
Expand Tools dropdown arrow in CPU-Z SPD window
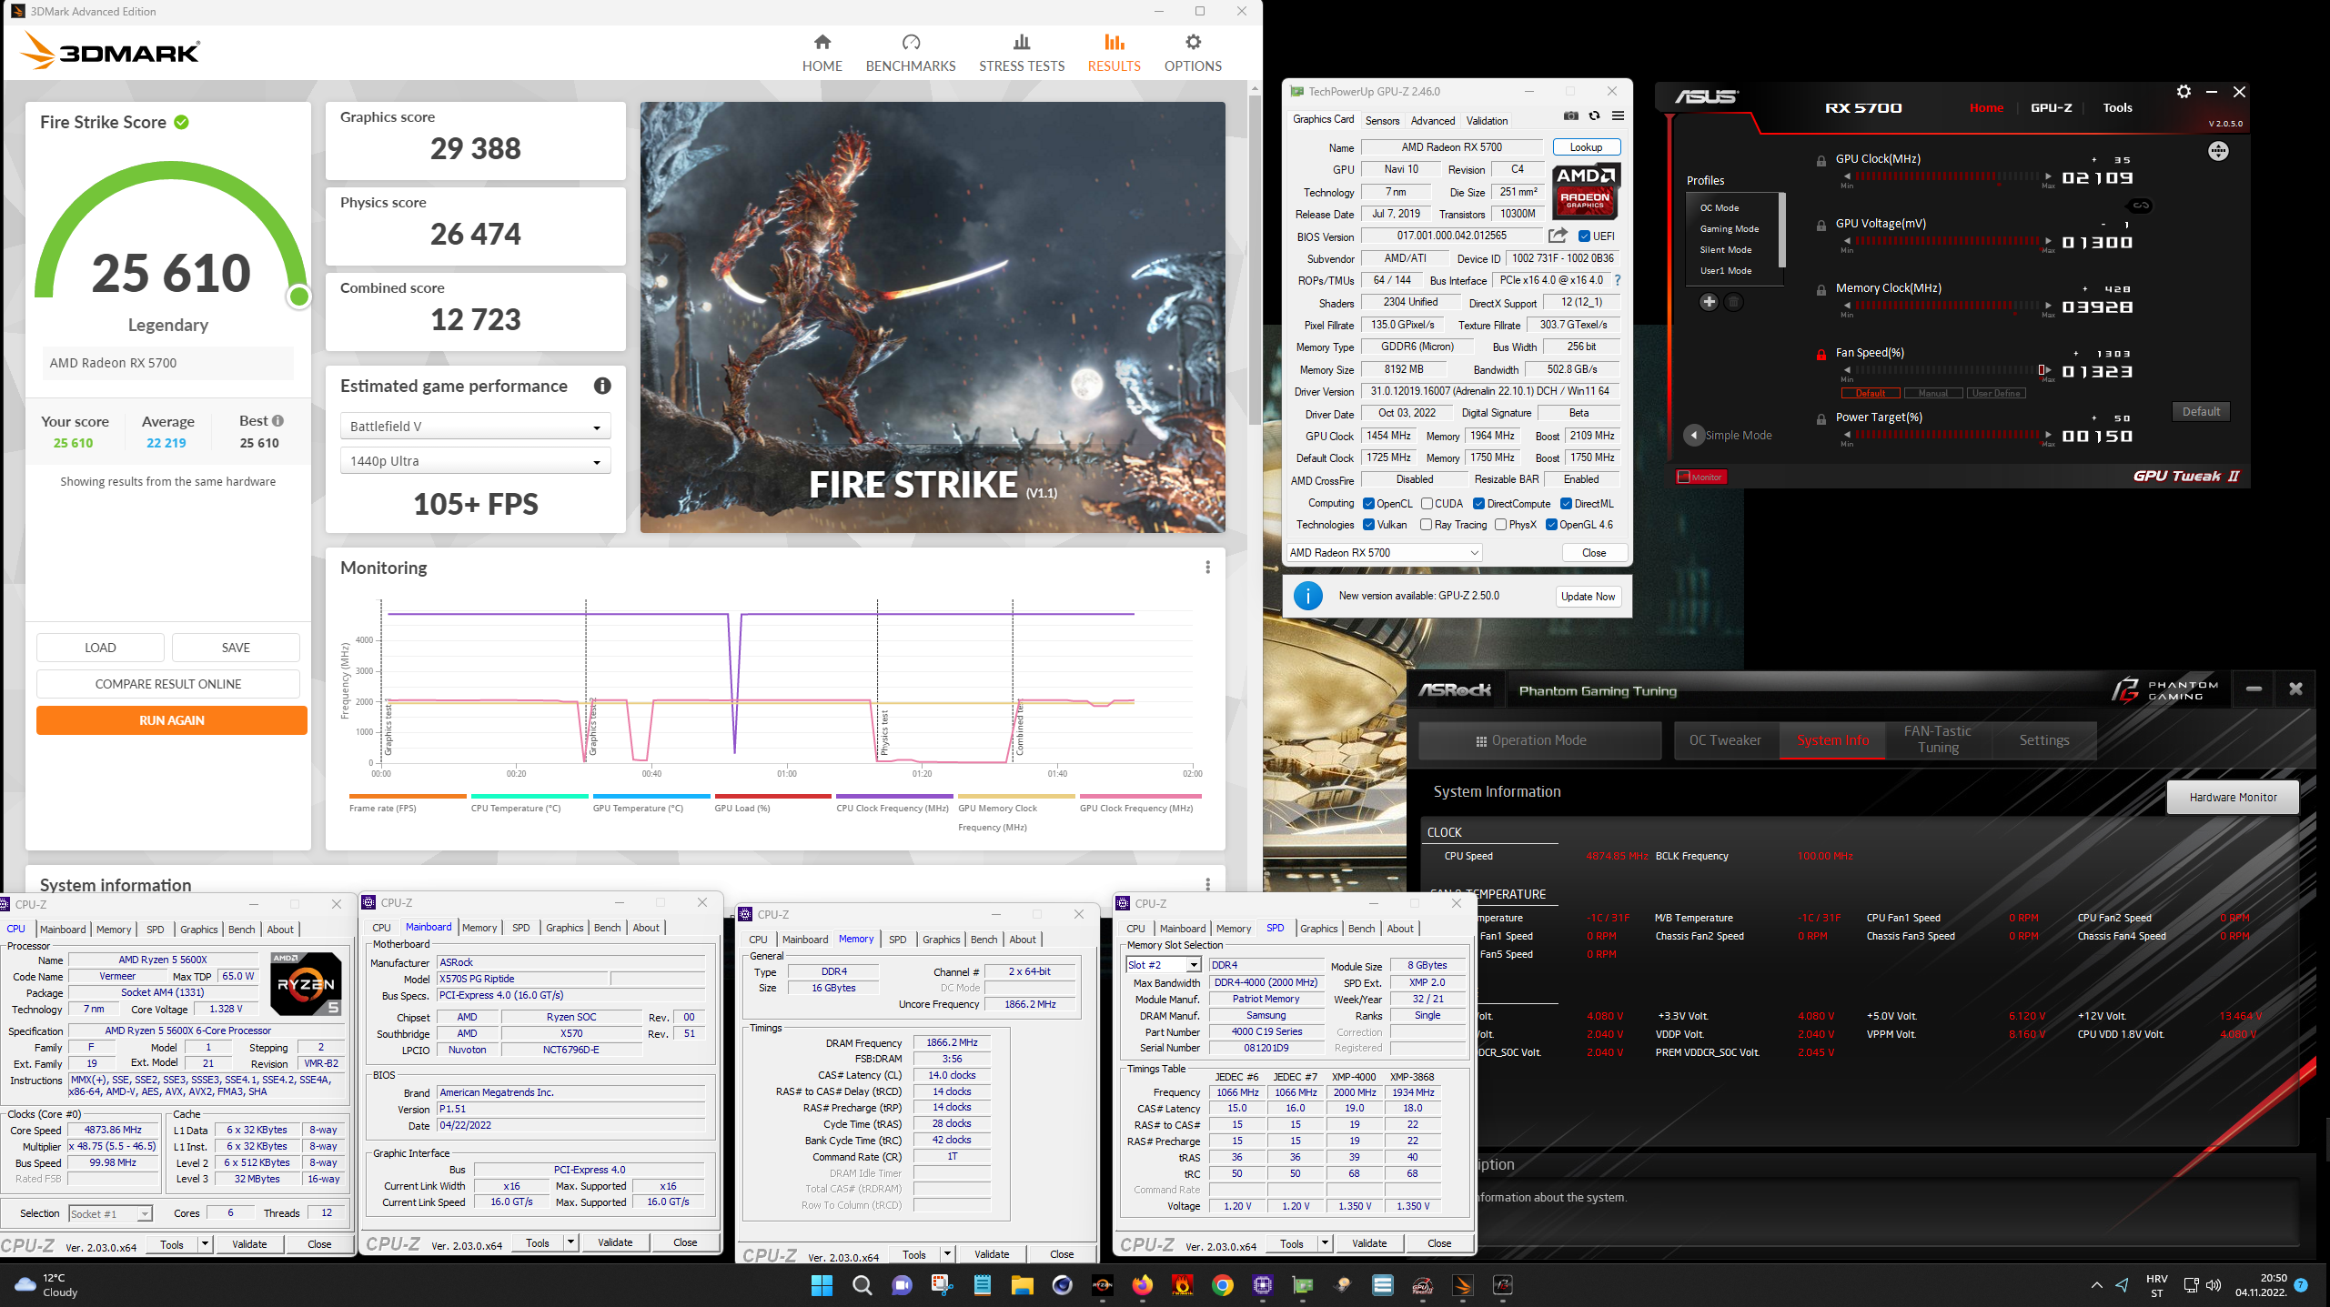(x=1325, y=1243)
